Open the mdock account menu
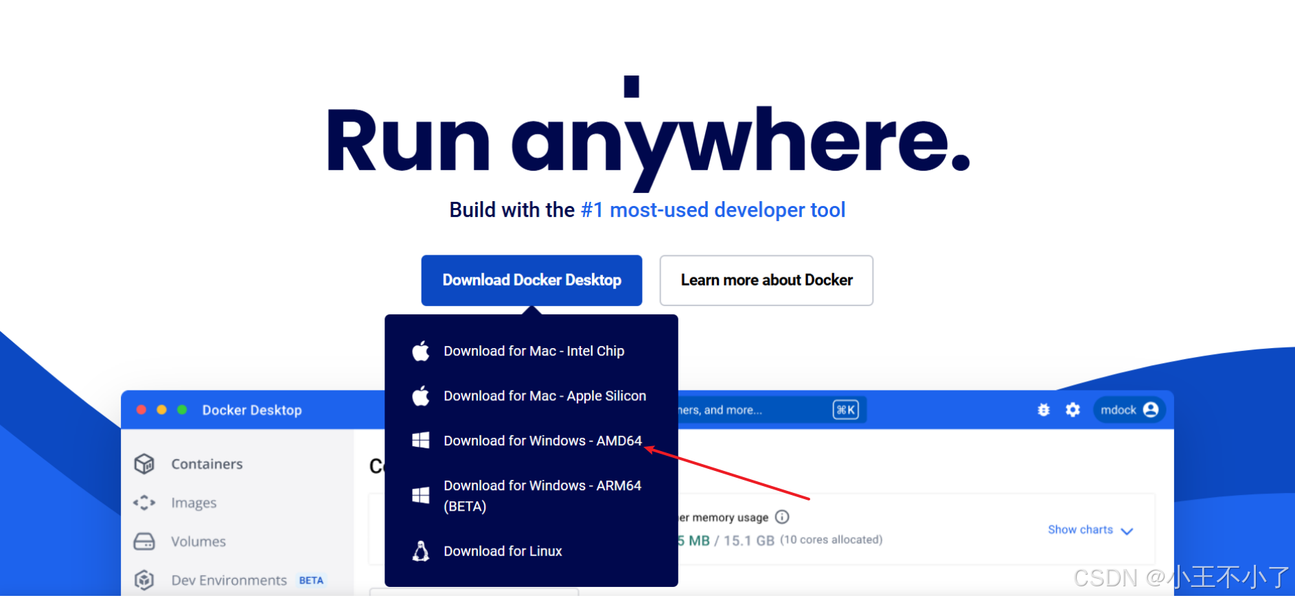The width and height of the screenshot is (1295, 600). [1129, 410]
